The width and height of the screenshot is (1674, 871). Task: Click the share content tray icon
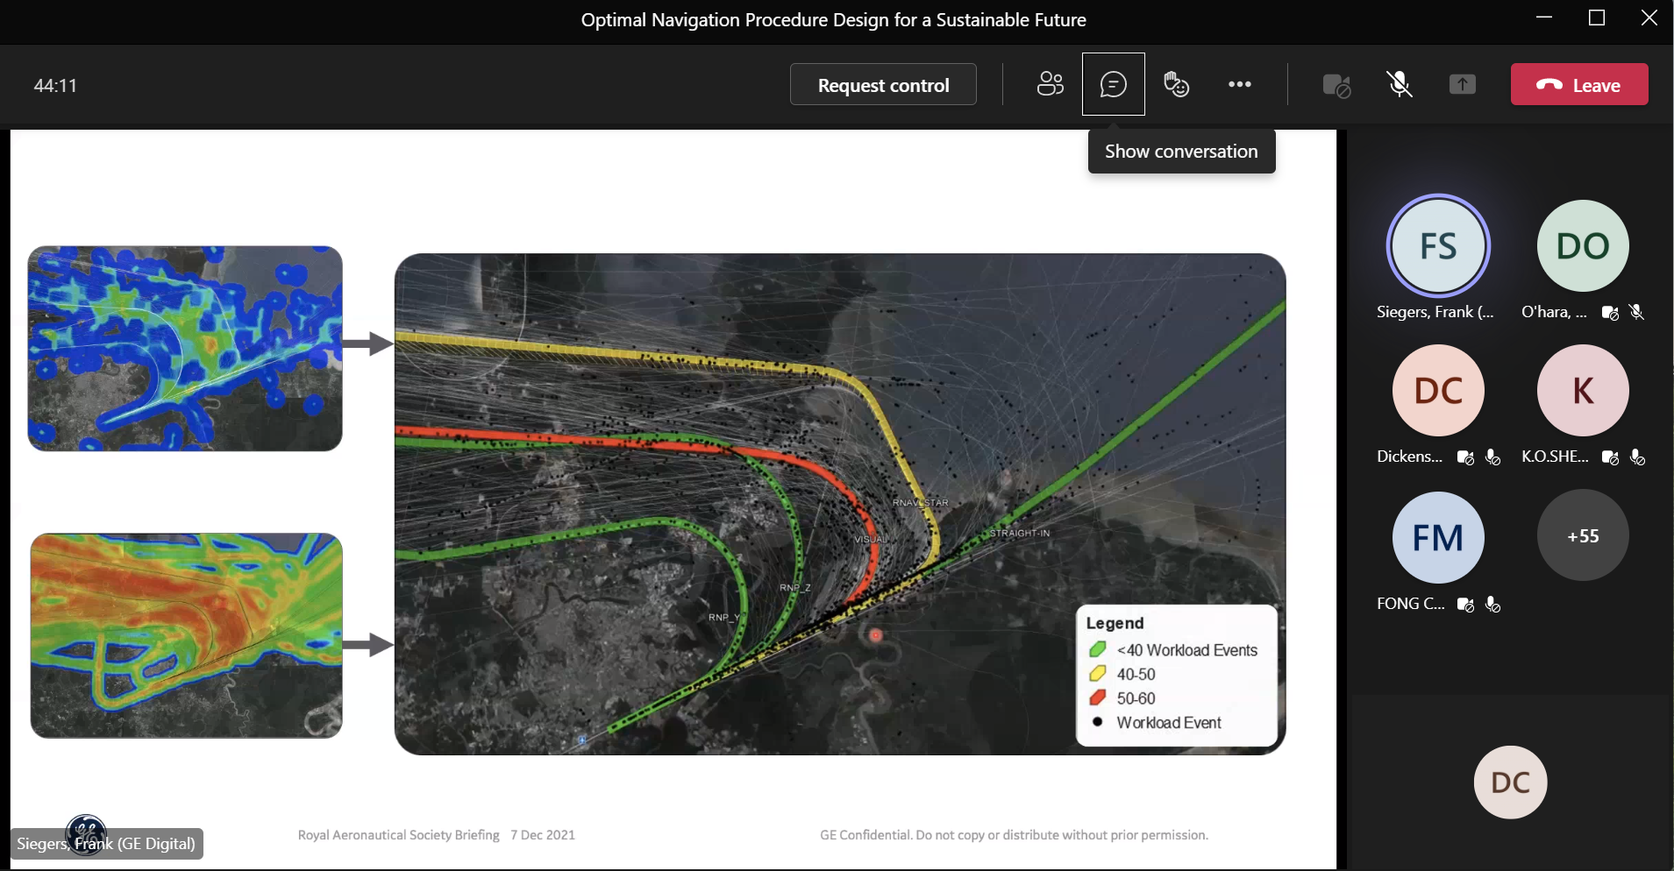(1462, 85)
